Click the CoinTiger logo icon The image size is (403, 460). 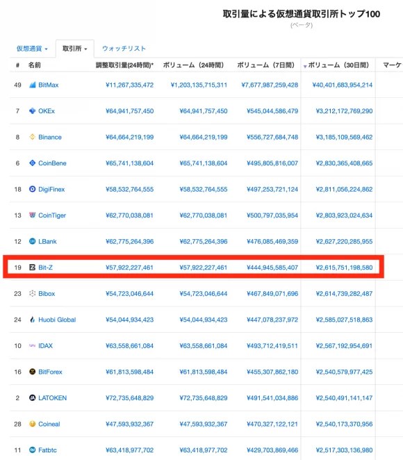tap(32, 215)
